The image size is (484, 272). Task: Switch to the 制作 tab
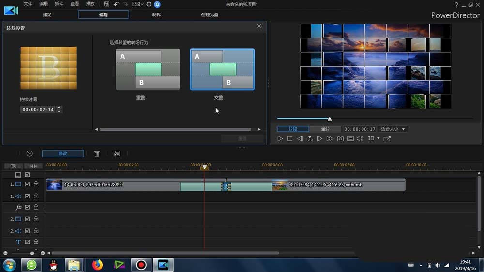click(156, 15)
